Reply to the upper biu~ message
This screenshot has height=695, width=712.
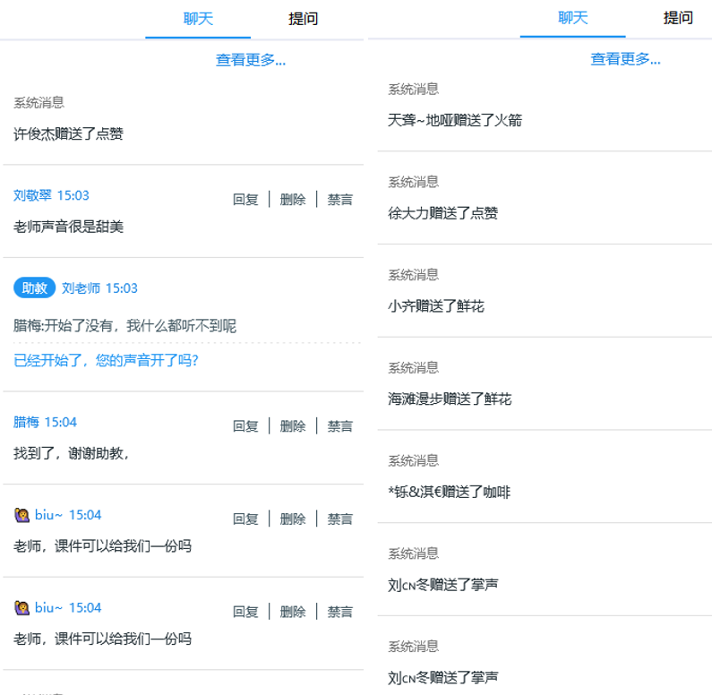[x=245, y=519]
